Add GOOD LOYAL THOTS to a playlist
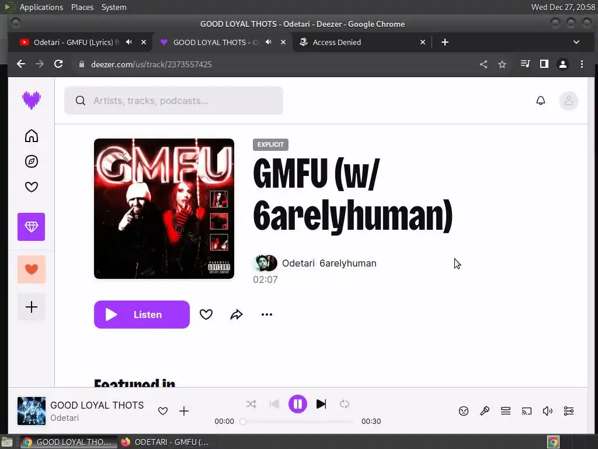 (x=184, y=411)
